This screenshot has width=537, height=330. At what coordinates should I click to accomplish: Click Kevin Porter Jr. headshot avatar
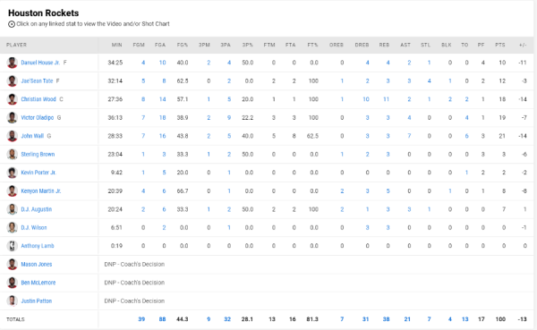12,173
